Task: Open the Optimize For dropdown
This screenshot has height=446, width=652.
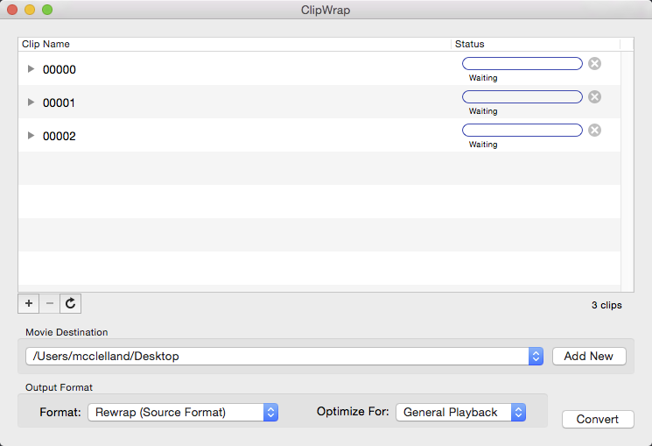Action: (x=460, y=413)
